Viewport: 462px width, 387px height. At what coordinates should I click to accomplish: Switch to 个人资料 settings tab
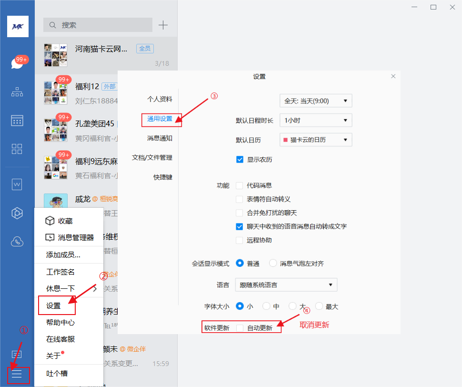[x=160, y=99]
